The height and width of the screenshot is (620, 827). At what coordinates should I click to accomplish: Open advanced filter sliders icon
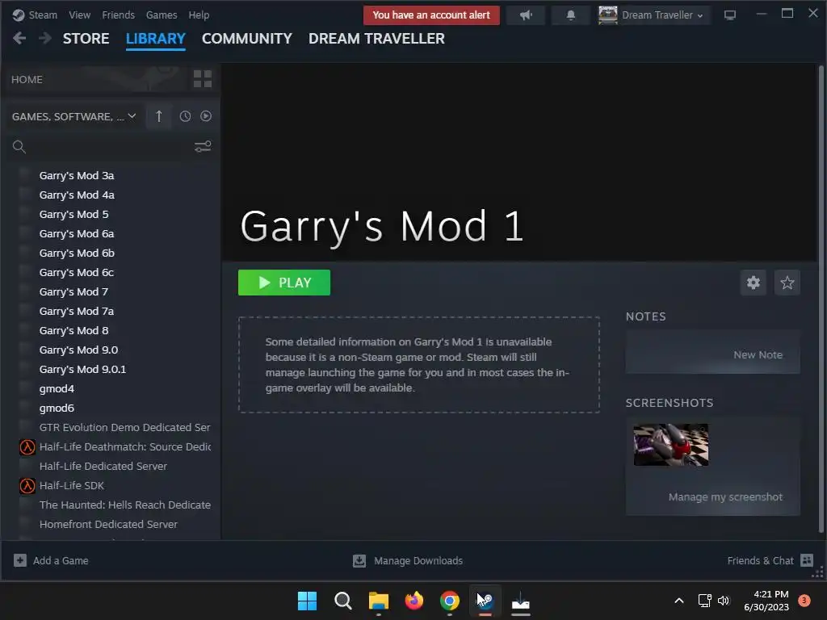[x=203, y=147]
